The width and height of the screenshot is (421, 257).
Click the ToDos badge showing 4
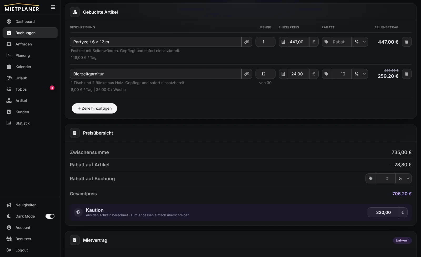[x=52, y=88]
